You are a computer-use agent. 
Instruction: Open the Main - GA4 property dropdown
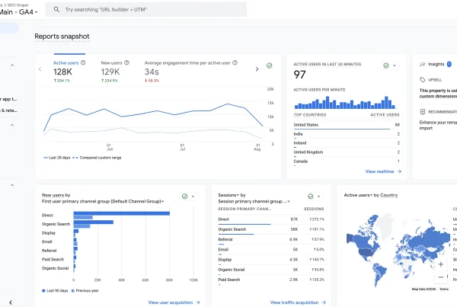coord(19,12)
